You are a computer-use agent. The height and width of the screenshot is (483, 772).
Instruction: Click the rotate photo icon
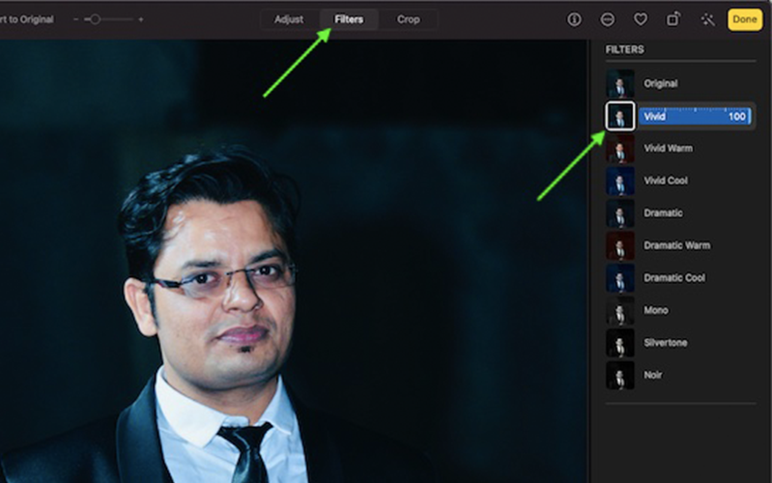click(x=672, y=19)
